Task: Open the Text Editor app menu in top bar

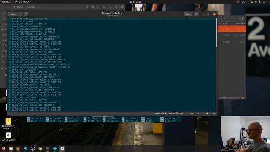Action: pyautogui.click(x=23, y=2)
